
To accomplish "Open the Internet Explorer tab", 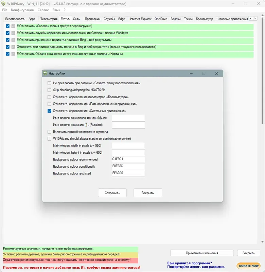I will click(141, 19).
